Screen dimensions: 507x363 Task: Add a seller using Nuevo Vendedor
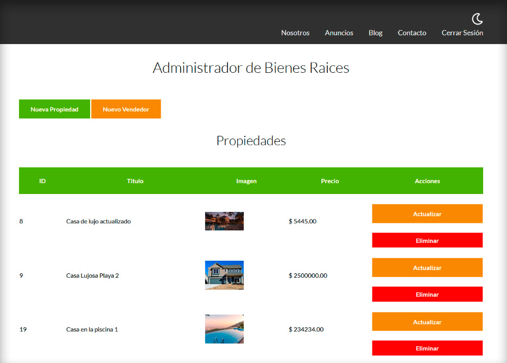click(x=126, y=109)
